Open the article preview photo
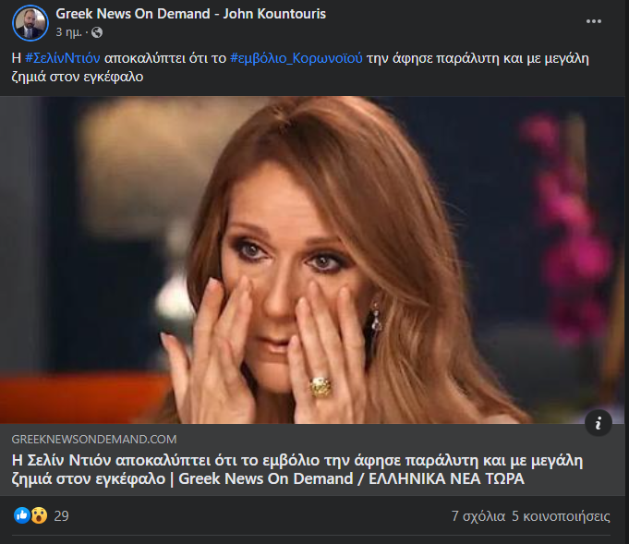Screen dimensions: 629x544 pos(312,260)
